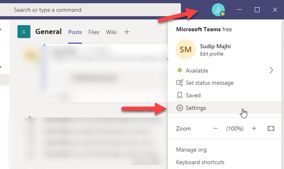
Task: Open Available status options
Action: tap(225, 70)
